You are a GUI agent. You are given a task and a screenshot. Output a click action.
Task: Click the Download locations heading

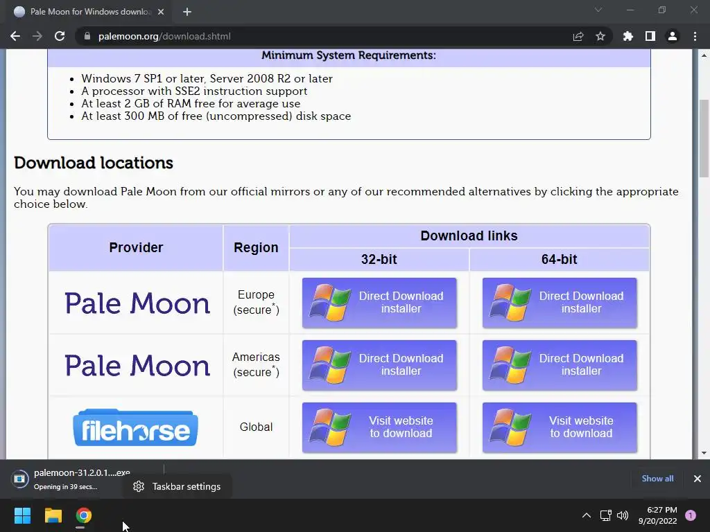point(94,163)
